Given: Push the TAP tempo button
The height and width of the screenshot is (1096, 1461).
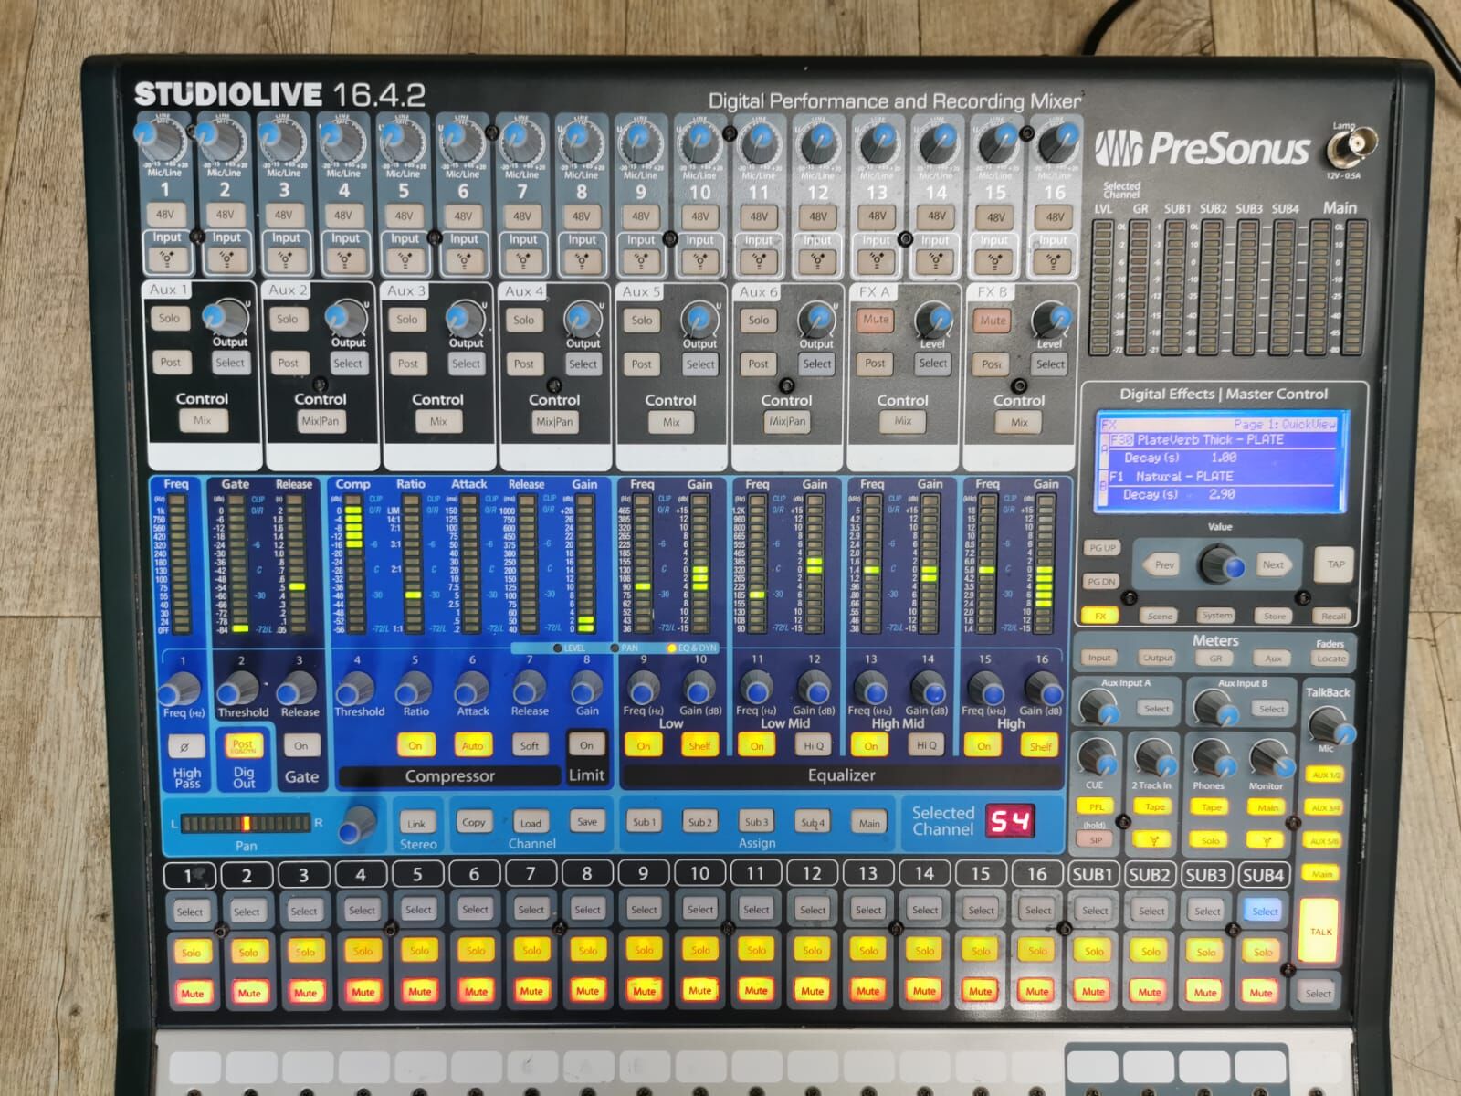Looking at the screenshot, I should [x=1335, y=564].
